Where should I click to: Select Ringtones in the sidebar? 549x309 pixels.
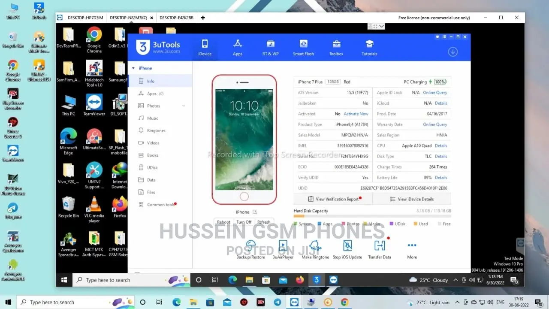[x=160, y=130]
